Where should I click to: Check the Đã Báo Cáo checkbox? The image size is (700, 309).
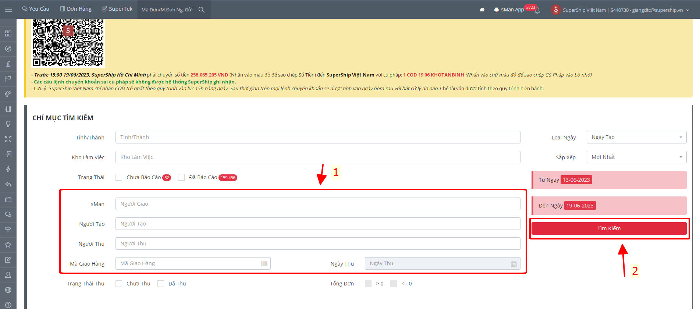(x=181, y=177)
